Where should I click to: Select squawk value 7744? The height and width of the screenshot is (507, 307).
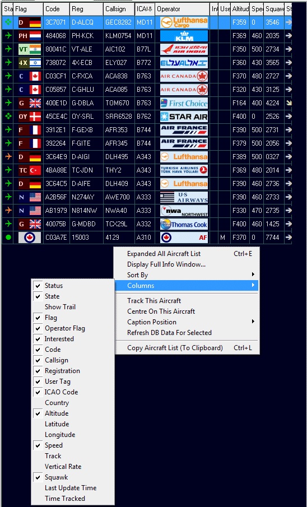[274, 238]
